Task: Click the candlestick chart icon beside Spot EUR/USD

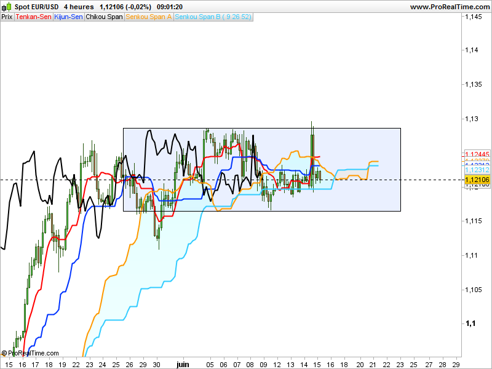Action: (7, 7)
